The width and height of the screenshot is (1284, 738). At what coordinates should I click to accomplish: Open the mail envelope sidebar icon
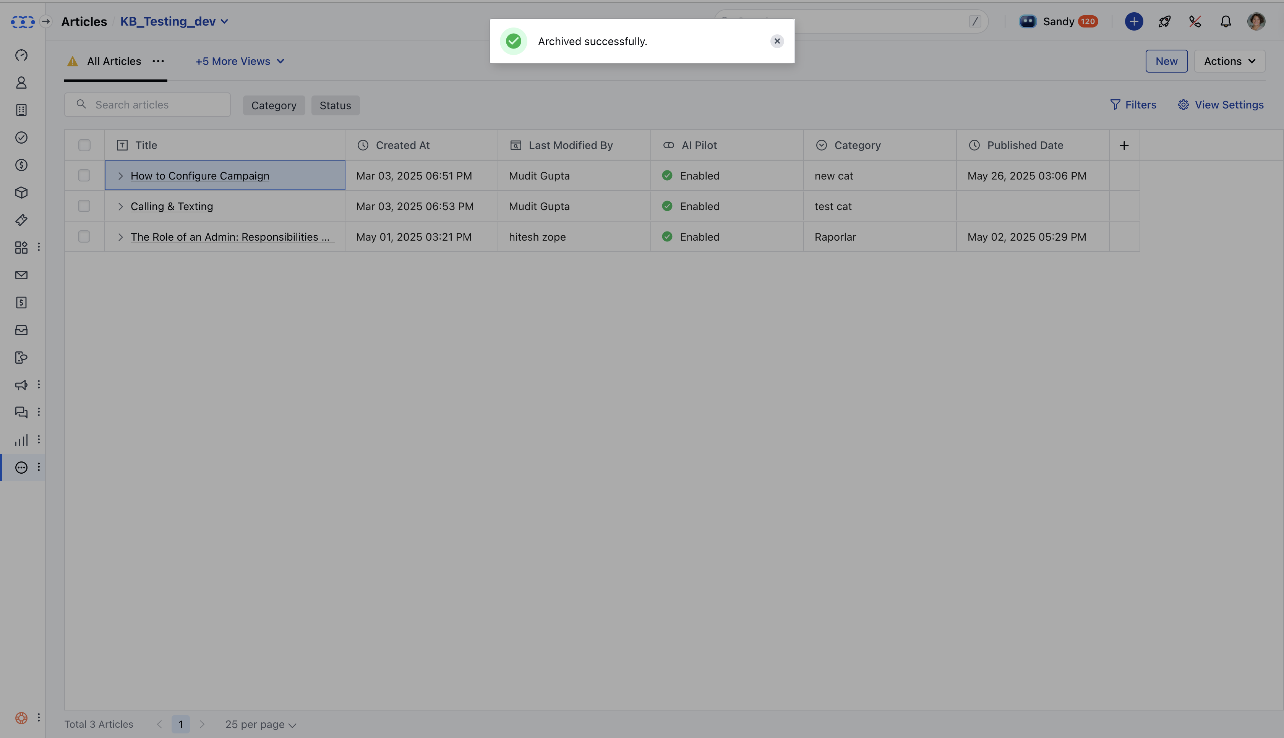[21, 275]
